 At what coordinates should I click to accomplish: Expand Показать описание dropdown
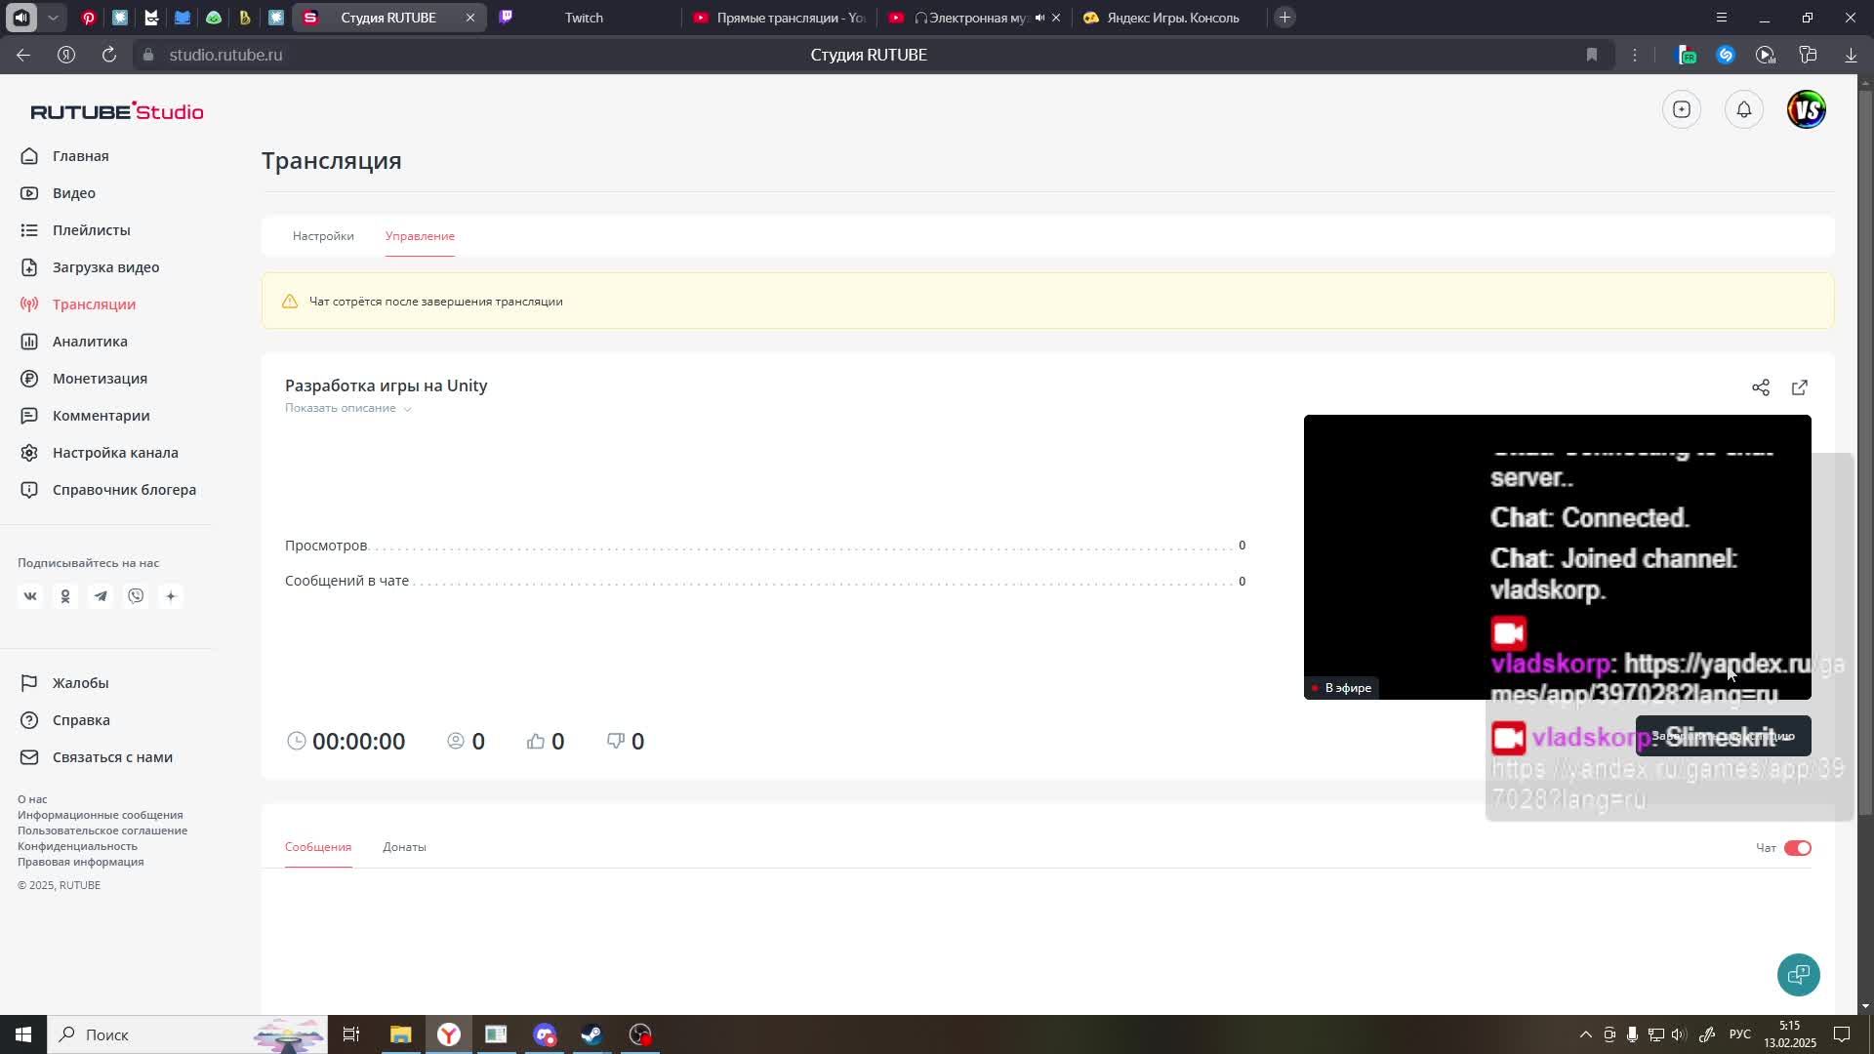click(x=348, y=408)
